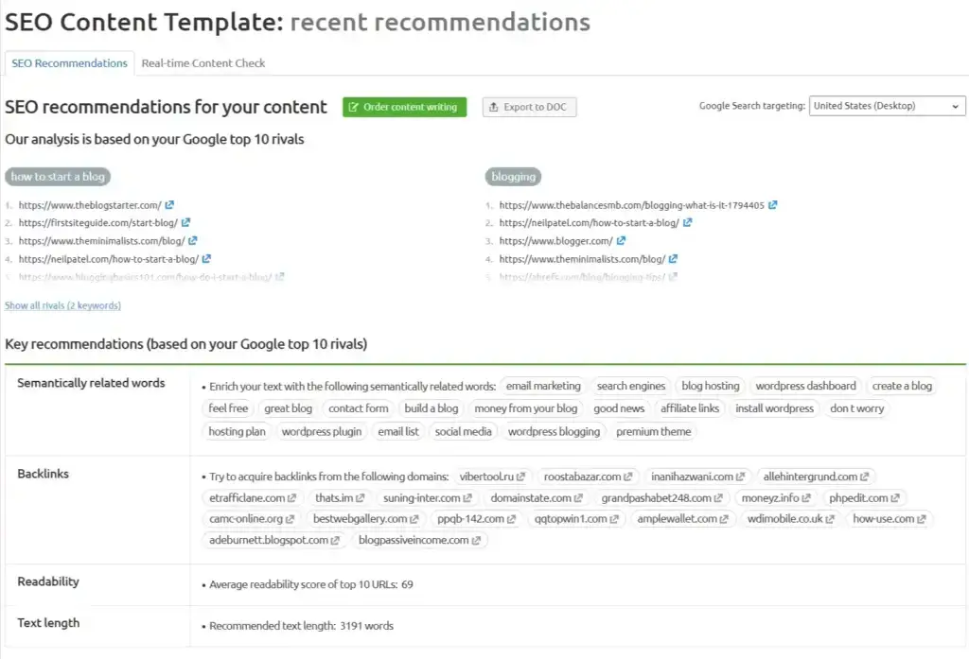Open theminimalists.com blog via its link icon

pos(195,240)
